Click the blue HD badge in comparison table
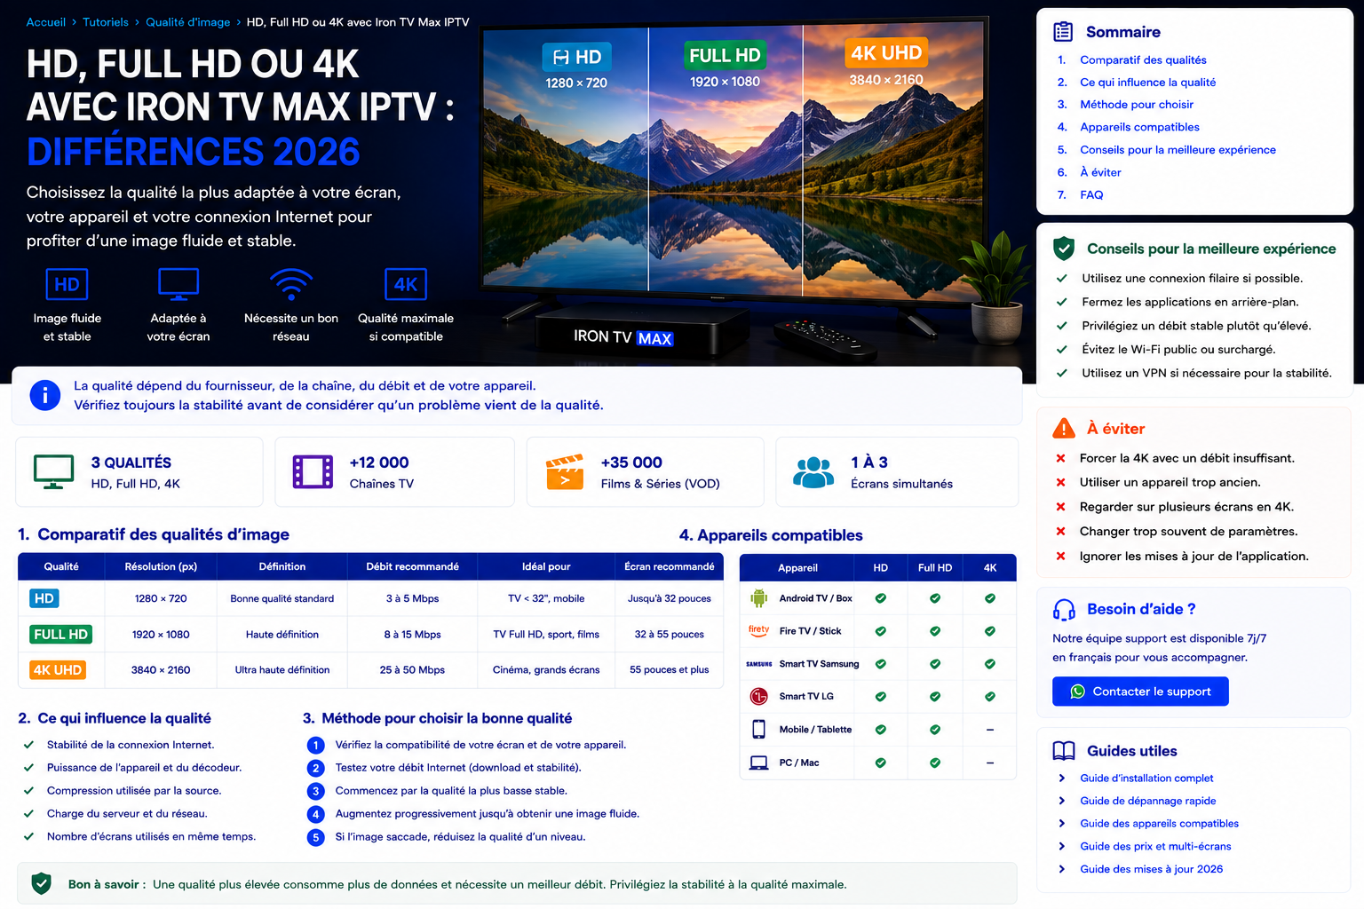1364x909 pixels. [44, 598]
